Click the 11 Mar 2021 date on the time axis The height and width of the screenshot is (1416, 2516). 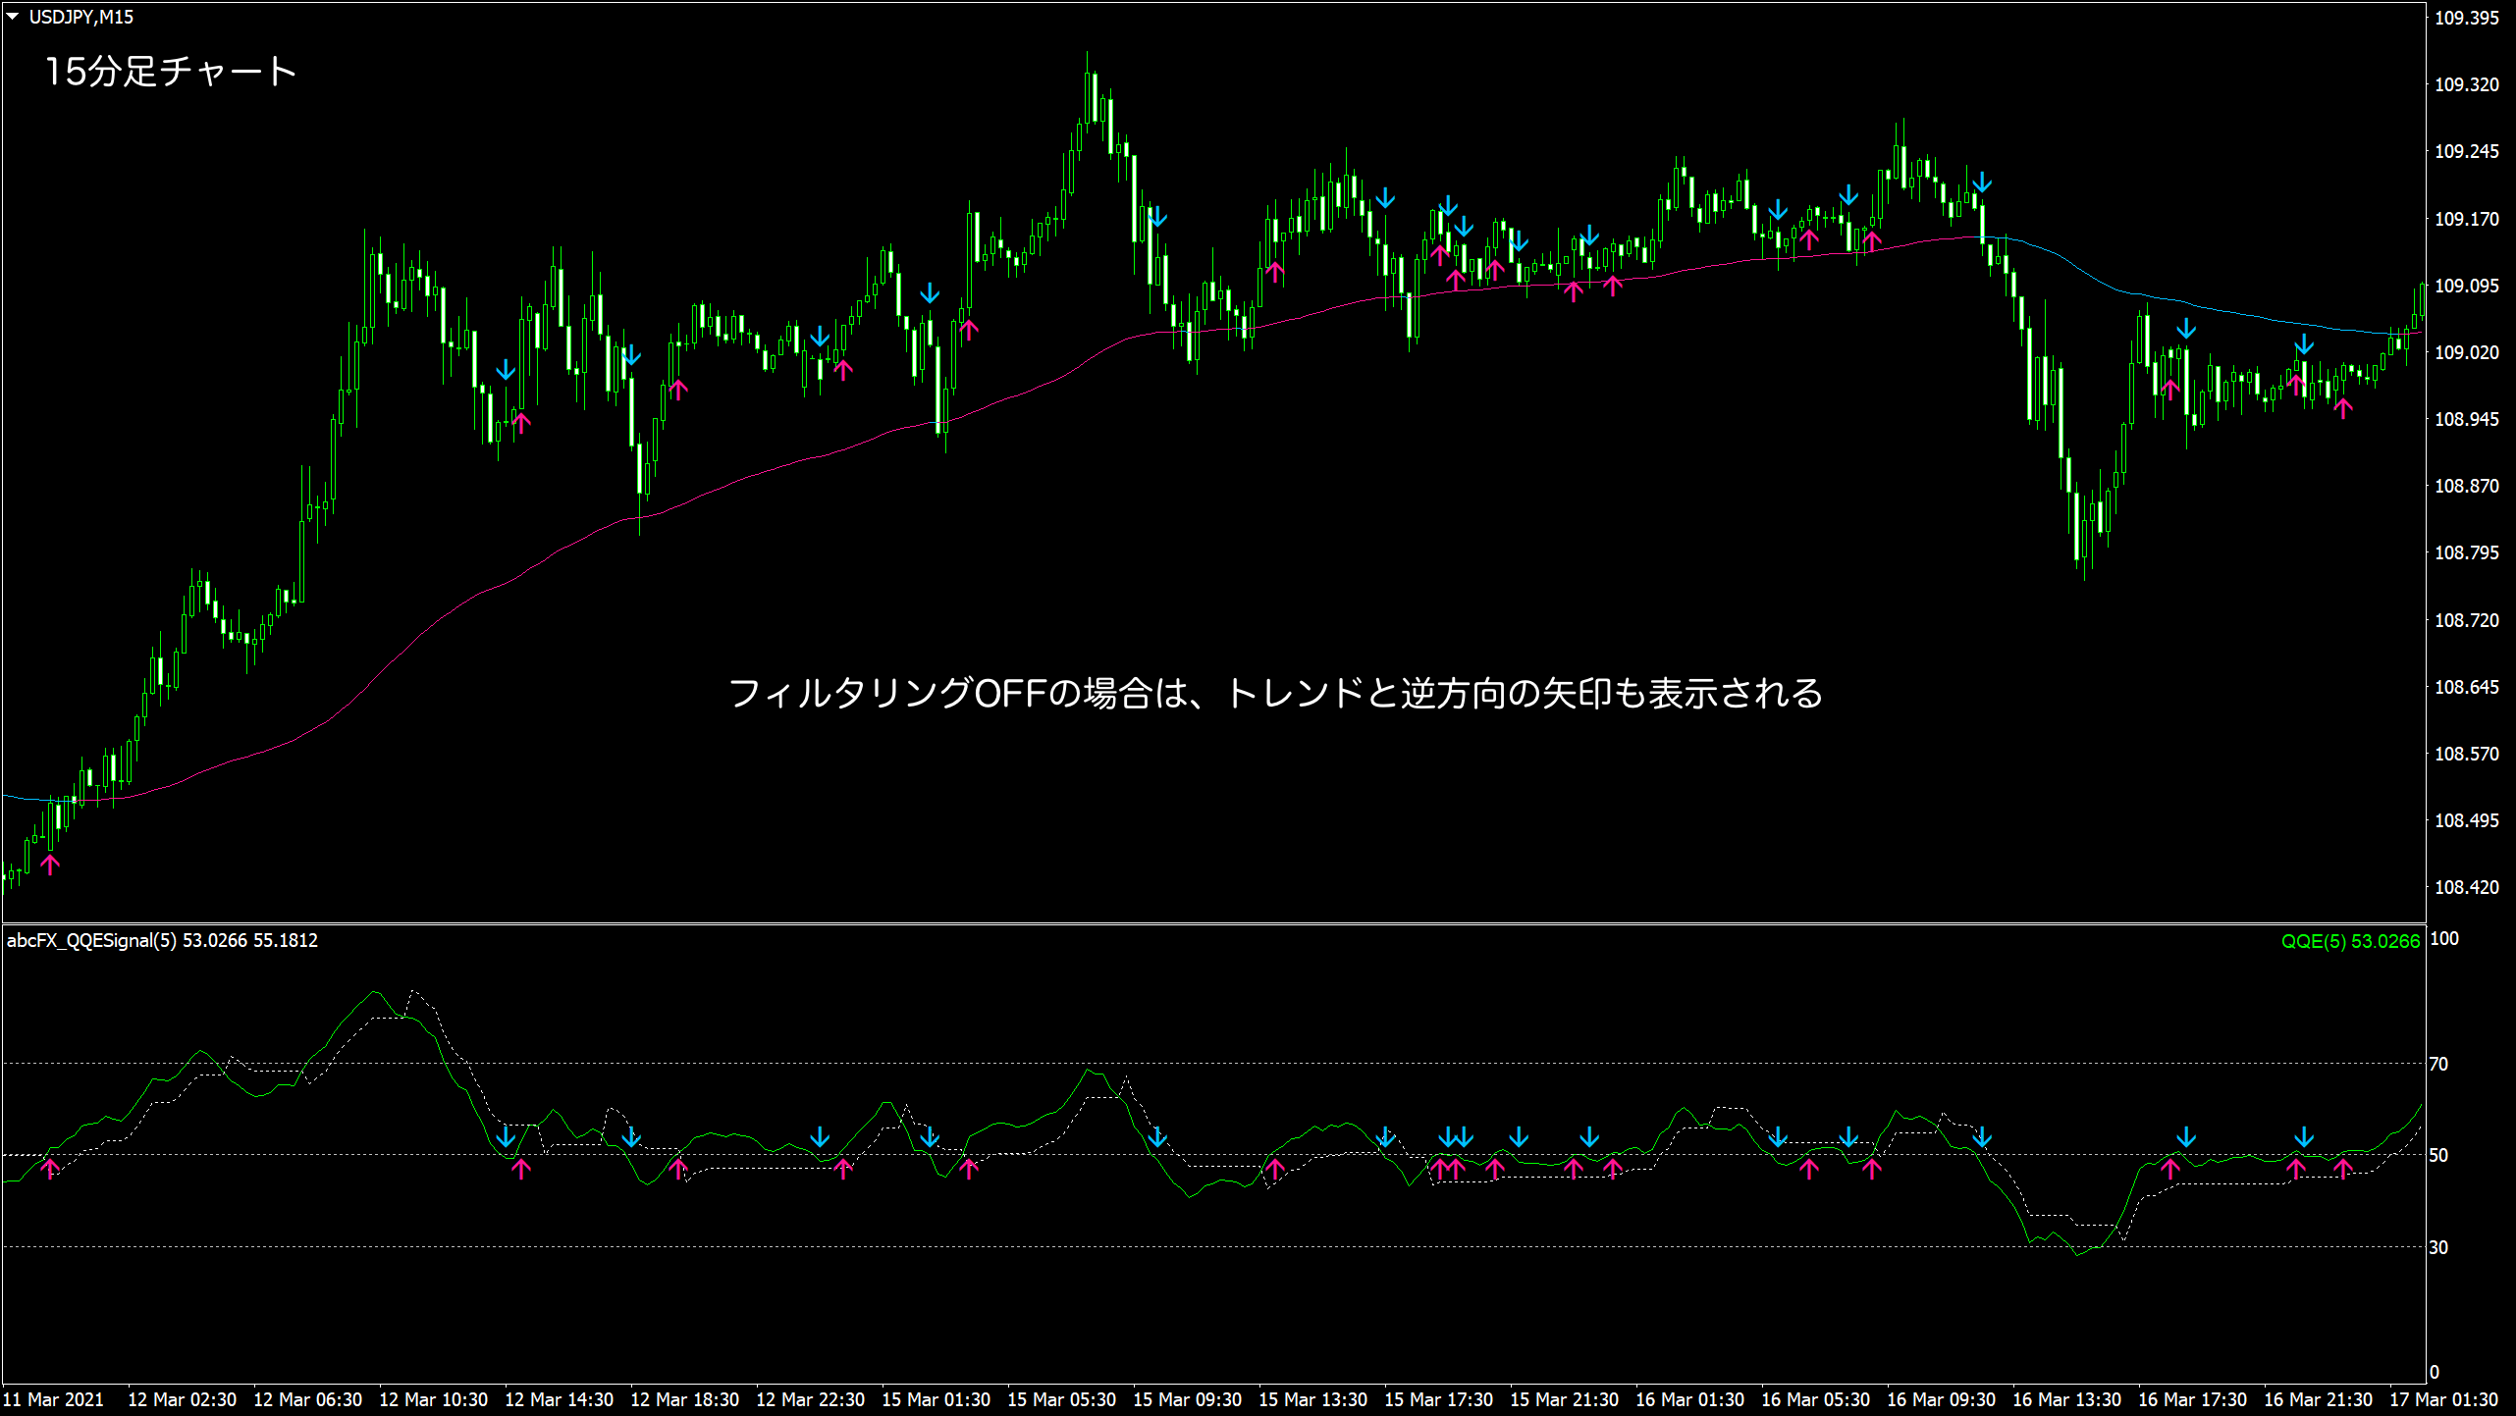tap(54, 1399)
